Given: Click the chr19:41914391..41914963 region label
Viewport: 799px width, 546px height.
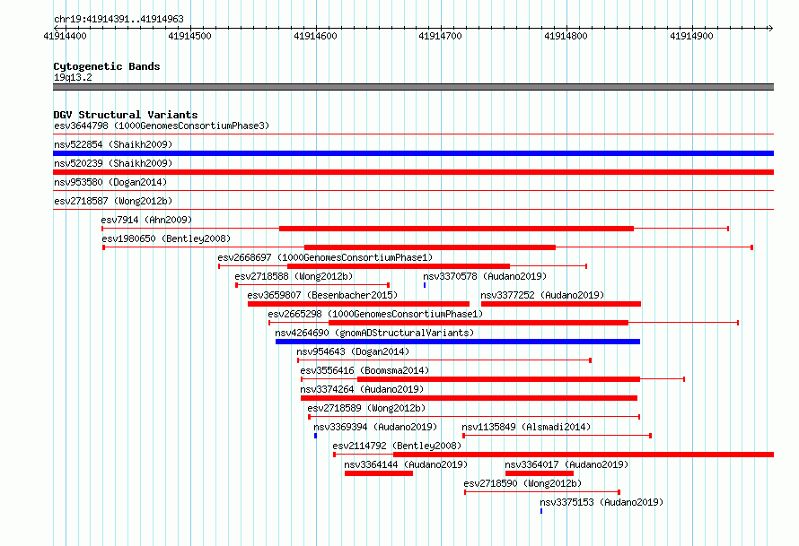Looking at the screenshot, I should 119,19.
